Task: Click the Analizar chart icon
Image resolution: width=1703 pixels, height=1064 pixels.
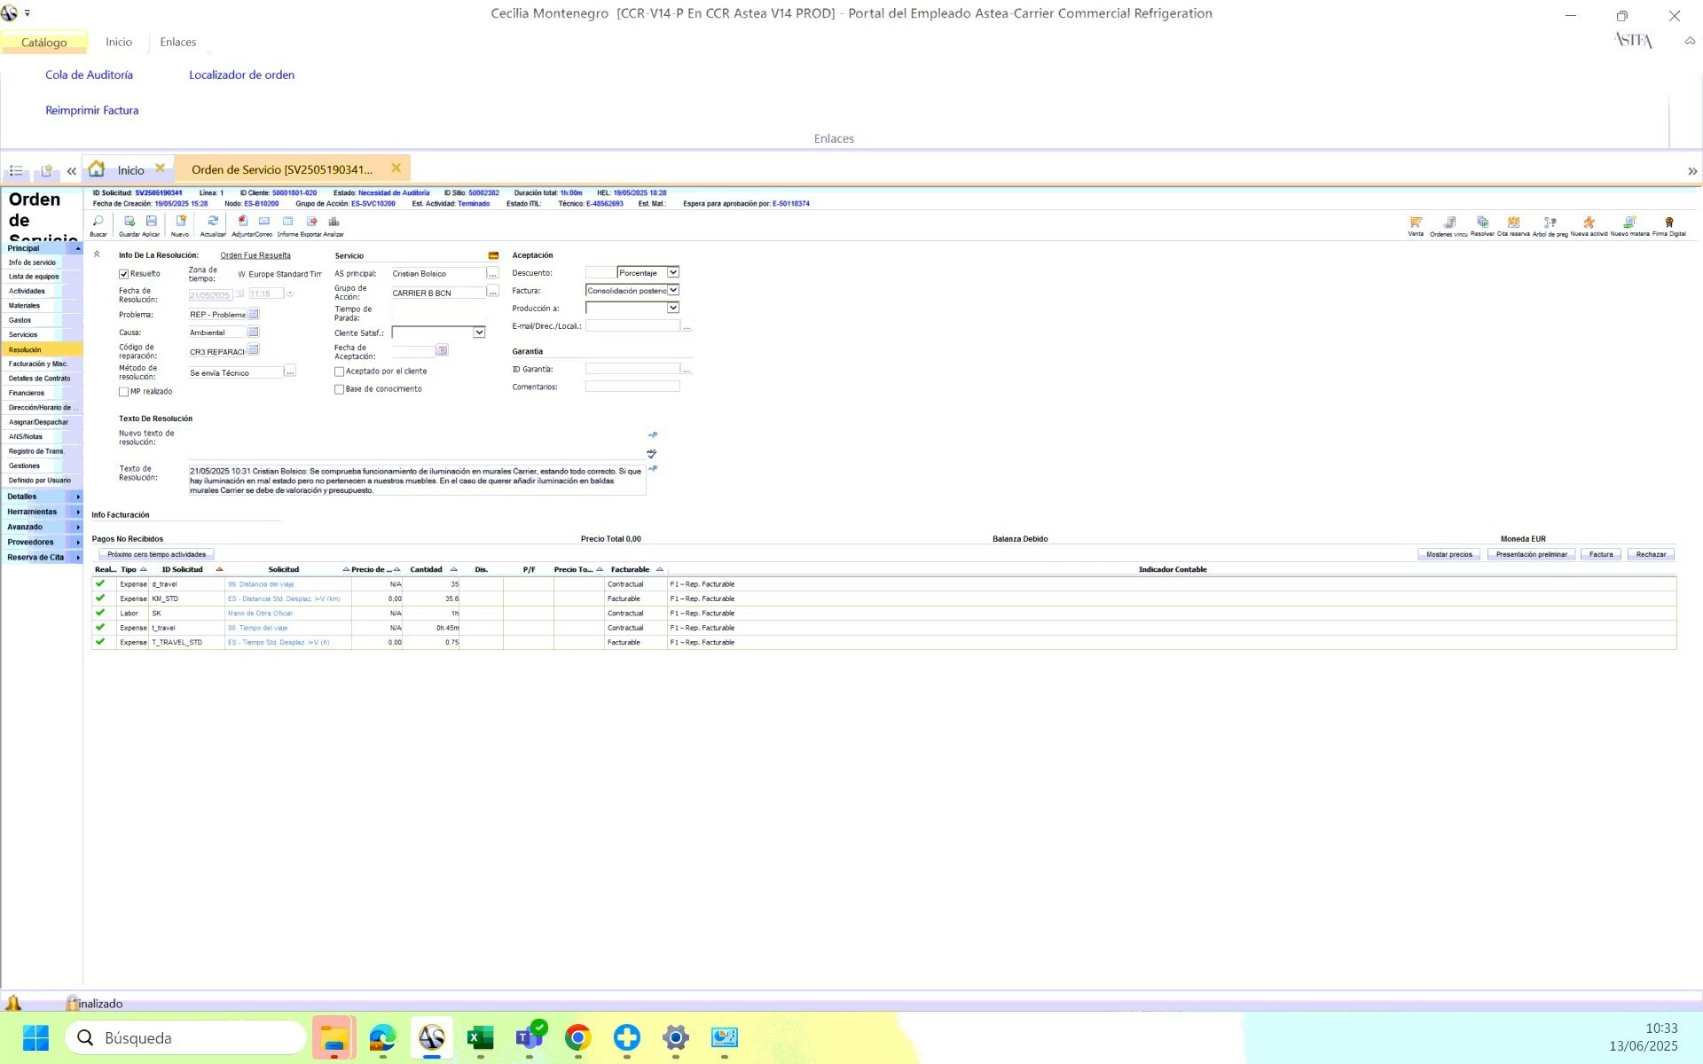Action: pyautogui.click(x=334, y=222)
